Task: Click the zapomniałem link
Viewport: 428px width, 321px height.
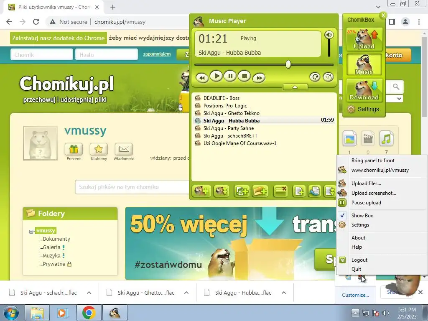Action: click(157, 54)
